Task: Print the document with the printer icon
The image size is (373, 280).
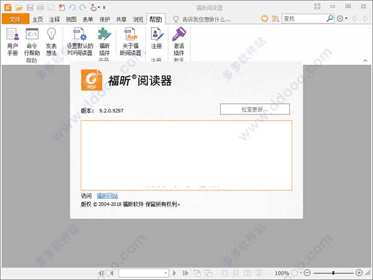Action: 40,7
